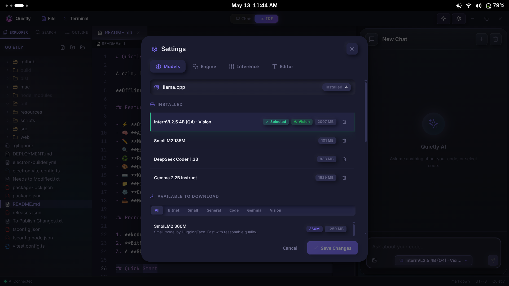Filter available models by General
509x286 pixels.
coord(214,210)
